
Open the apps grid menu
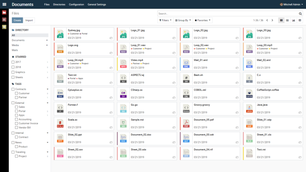coord(4,4)
